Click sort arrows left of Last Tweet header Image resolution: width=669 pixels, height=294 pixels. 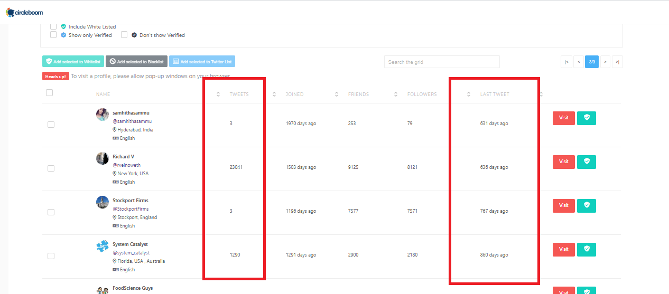click(469, 94)
